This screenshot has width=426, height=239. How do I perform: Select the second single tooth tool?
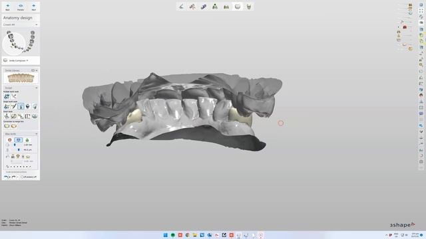(x=14, y=106)
